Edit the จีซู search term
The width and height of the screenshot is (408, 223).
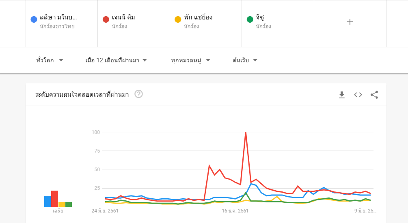coord(278,22)
